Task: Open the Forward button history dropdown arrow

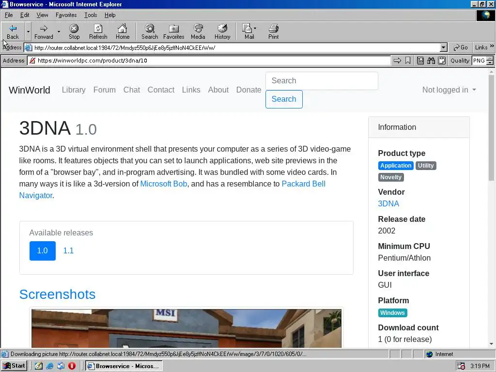Action: pos(59,31)
